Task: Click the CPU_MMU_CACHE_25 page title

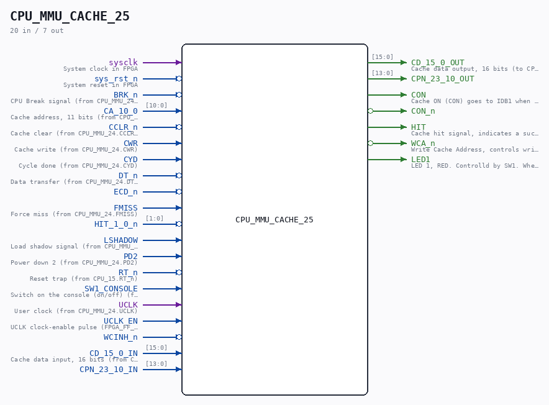Action: coord(70,16)
